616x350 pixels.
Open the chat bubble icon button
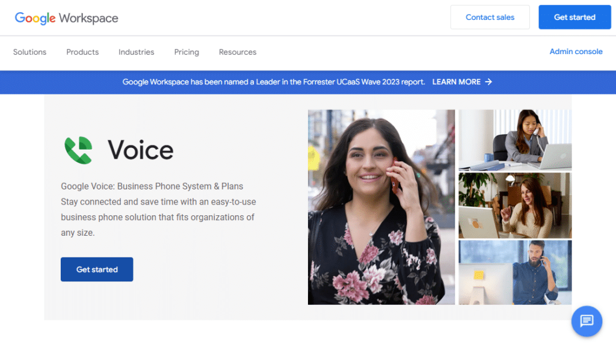587,321
